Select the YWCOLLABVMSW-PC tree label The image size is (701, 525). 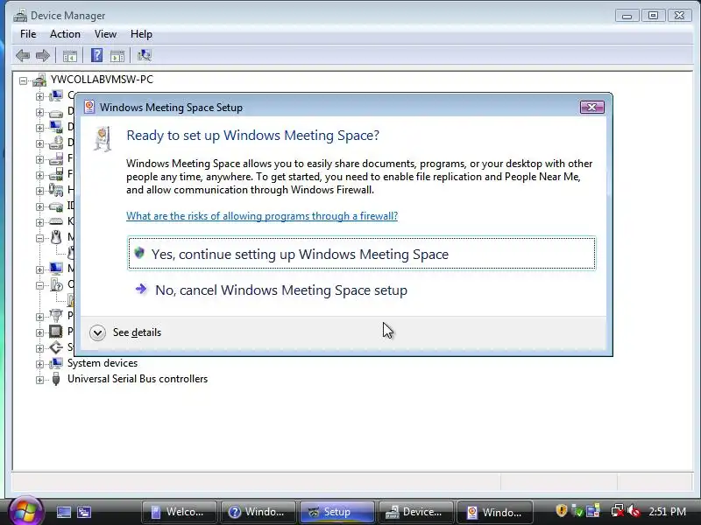click(x=102, y=80)
